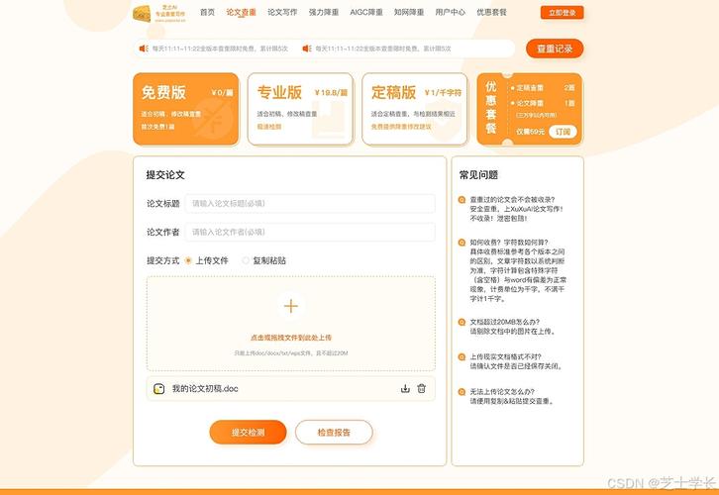The width and height of the screenshot is (719, 495).
Task: Click the first speaker announcement icon
Action: (144, 49)
